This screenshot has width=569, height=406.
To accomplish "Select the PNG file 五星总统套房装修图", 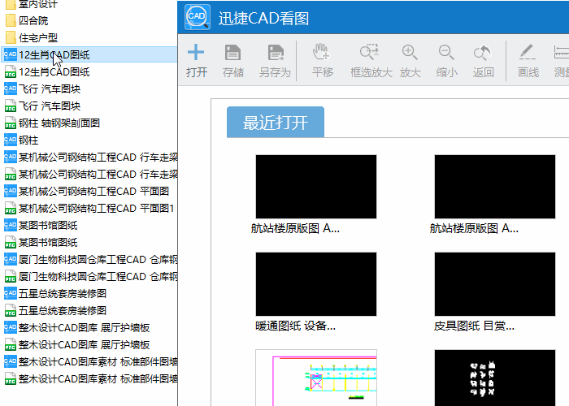I will 54,310.
